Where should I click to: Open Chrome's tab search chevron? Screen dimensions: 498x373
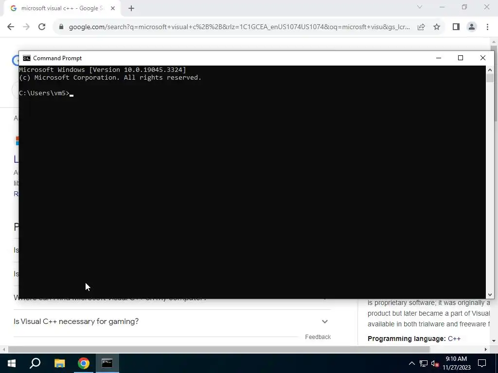420,7
